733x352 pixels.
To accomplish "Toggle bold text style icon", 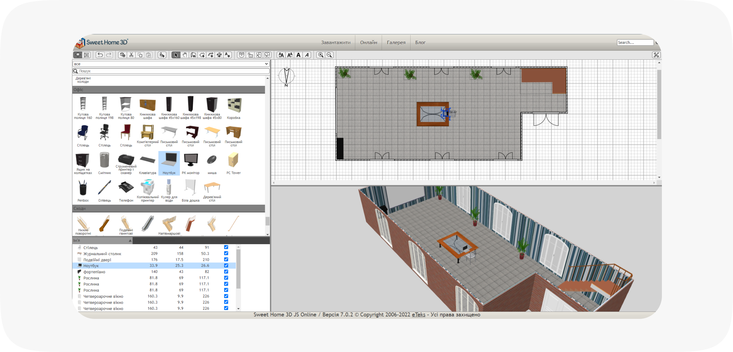I will coord(298,55).
